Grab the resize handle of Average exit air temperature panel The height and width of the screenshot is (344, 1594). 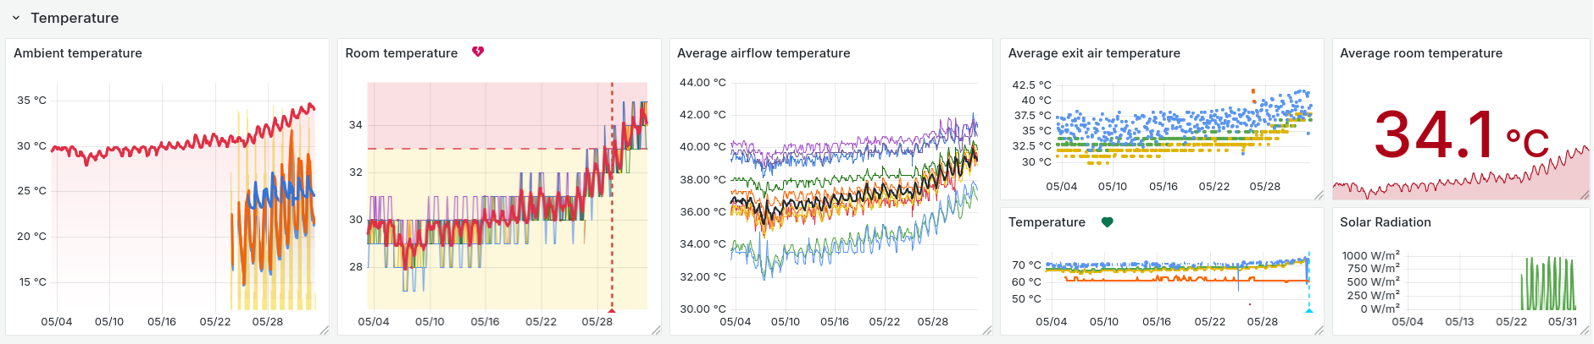coord(1319,195)
